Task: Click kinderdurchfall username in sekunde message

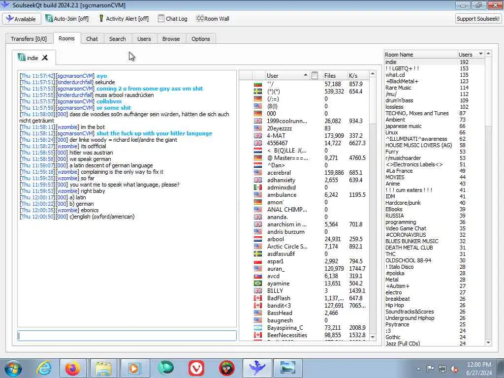Action: point(75,82)
